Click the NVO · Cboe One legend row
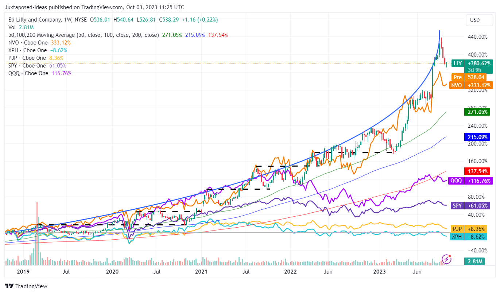This screenshot has height=294, width=500. 39,43
